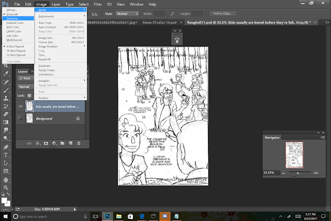Select the Zoom tool
The height and width of the screenshot is (221, 331).
click(x=6, y=188)
